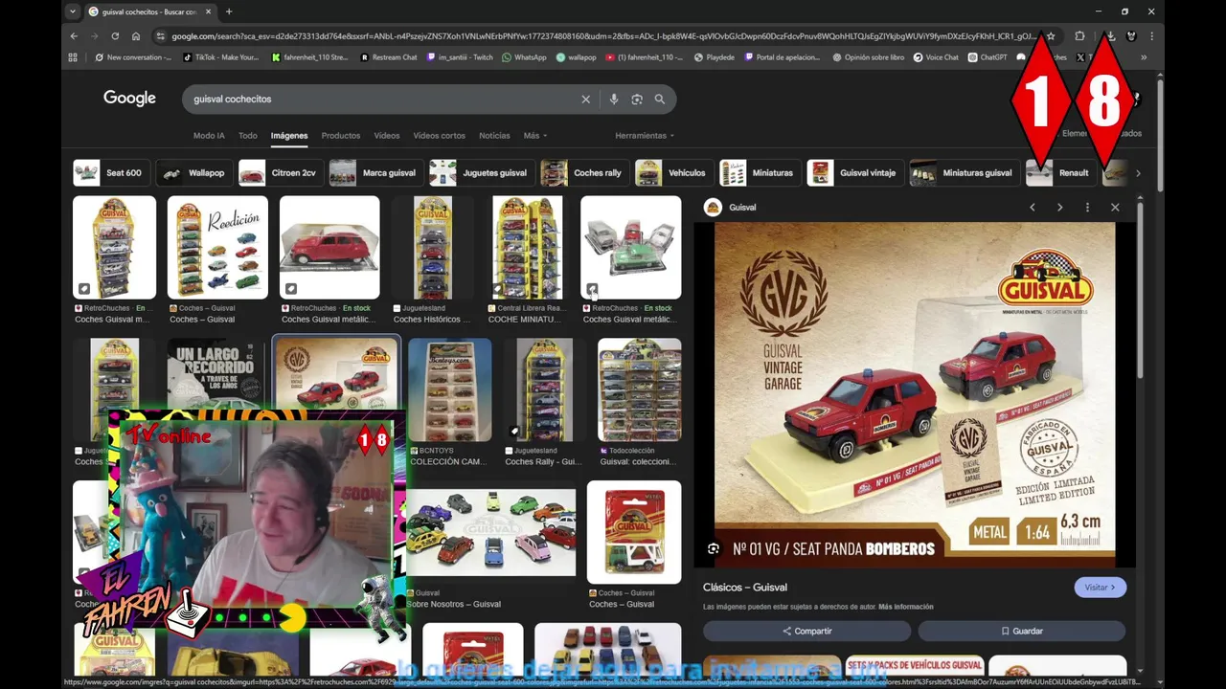Click the large Seat Panda Bomberos preview image
This screenshot has height=689, width=1226.
click(915, 394)
